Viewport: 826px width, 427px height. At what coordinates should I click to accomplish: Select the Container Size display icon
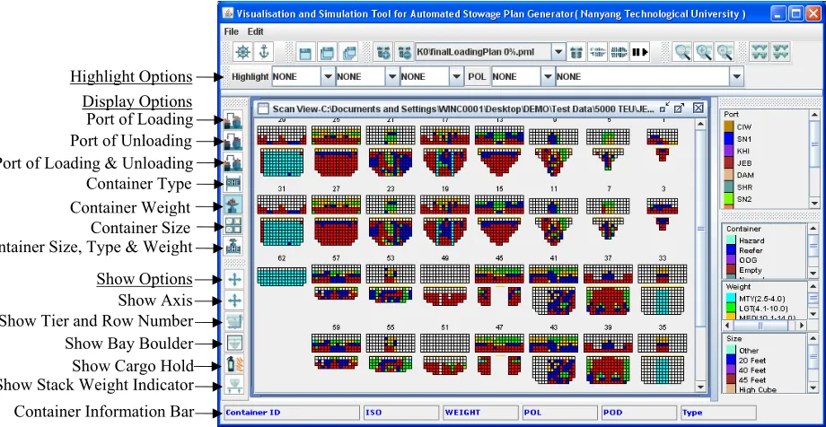click(233, 226)
